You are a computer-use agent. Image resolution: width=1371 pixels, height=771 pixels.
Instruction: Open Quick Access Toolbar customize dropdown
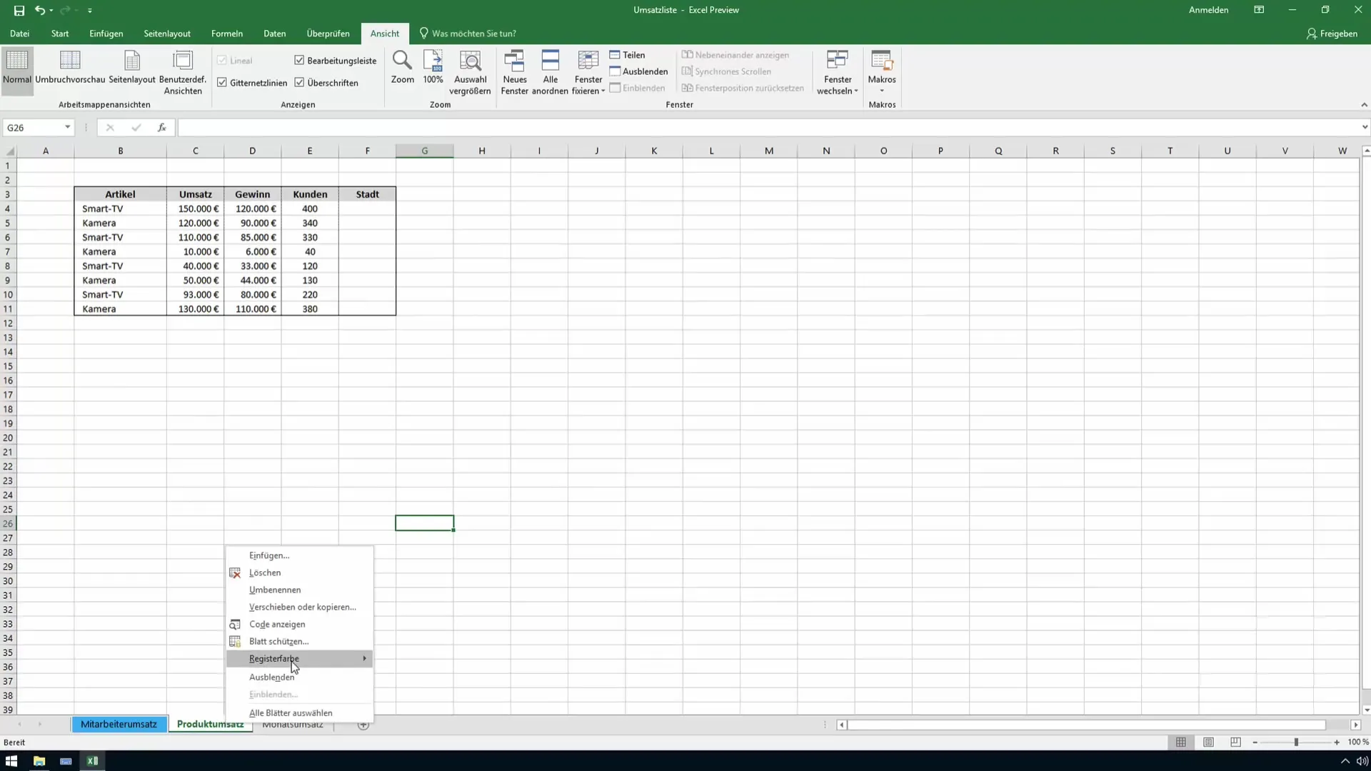(90, 11)
